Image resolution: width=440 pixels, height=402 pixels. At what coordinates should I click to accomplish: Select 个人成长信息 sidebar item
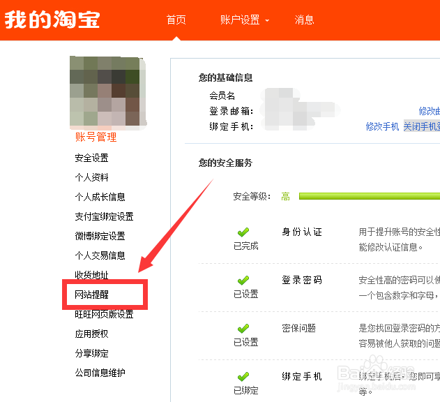pyautogui.click(x=100, y=197)
